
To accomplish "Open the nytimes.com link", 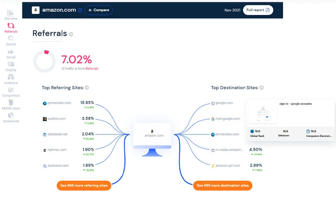I will point(57,150).
